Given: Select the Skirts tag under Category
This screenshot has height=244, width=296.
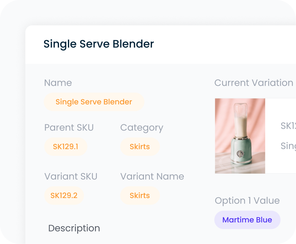Looking at the screenshot, I should (x=140, y=147).
